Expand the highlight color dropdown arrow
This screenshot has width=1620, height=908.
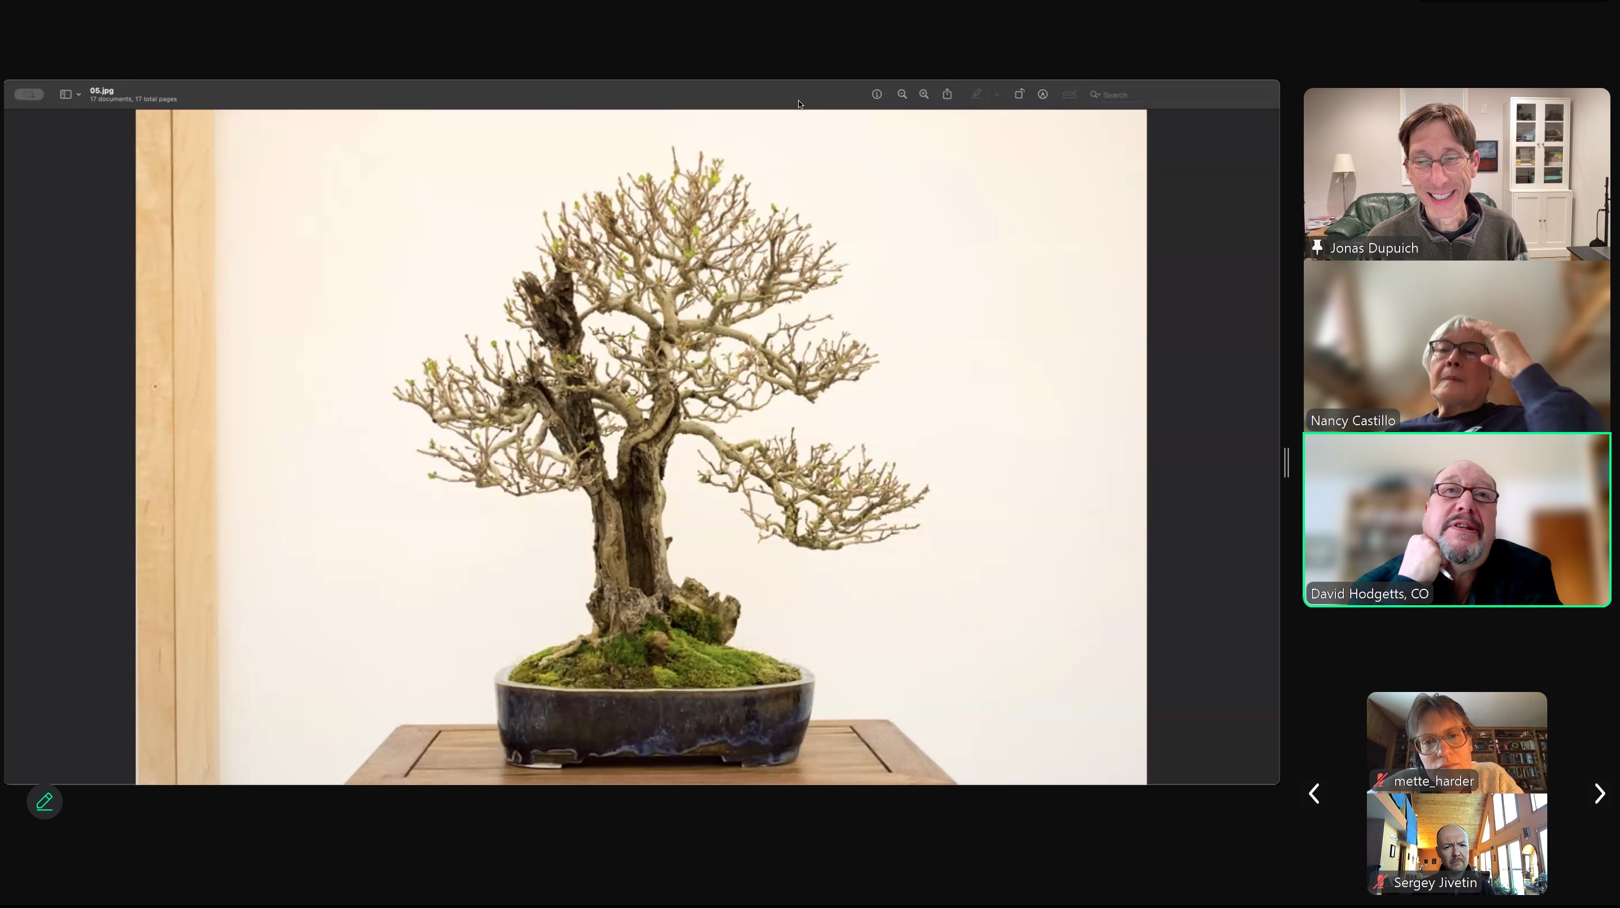(997, 94)
